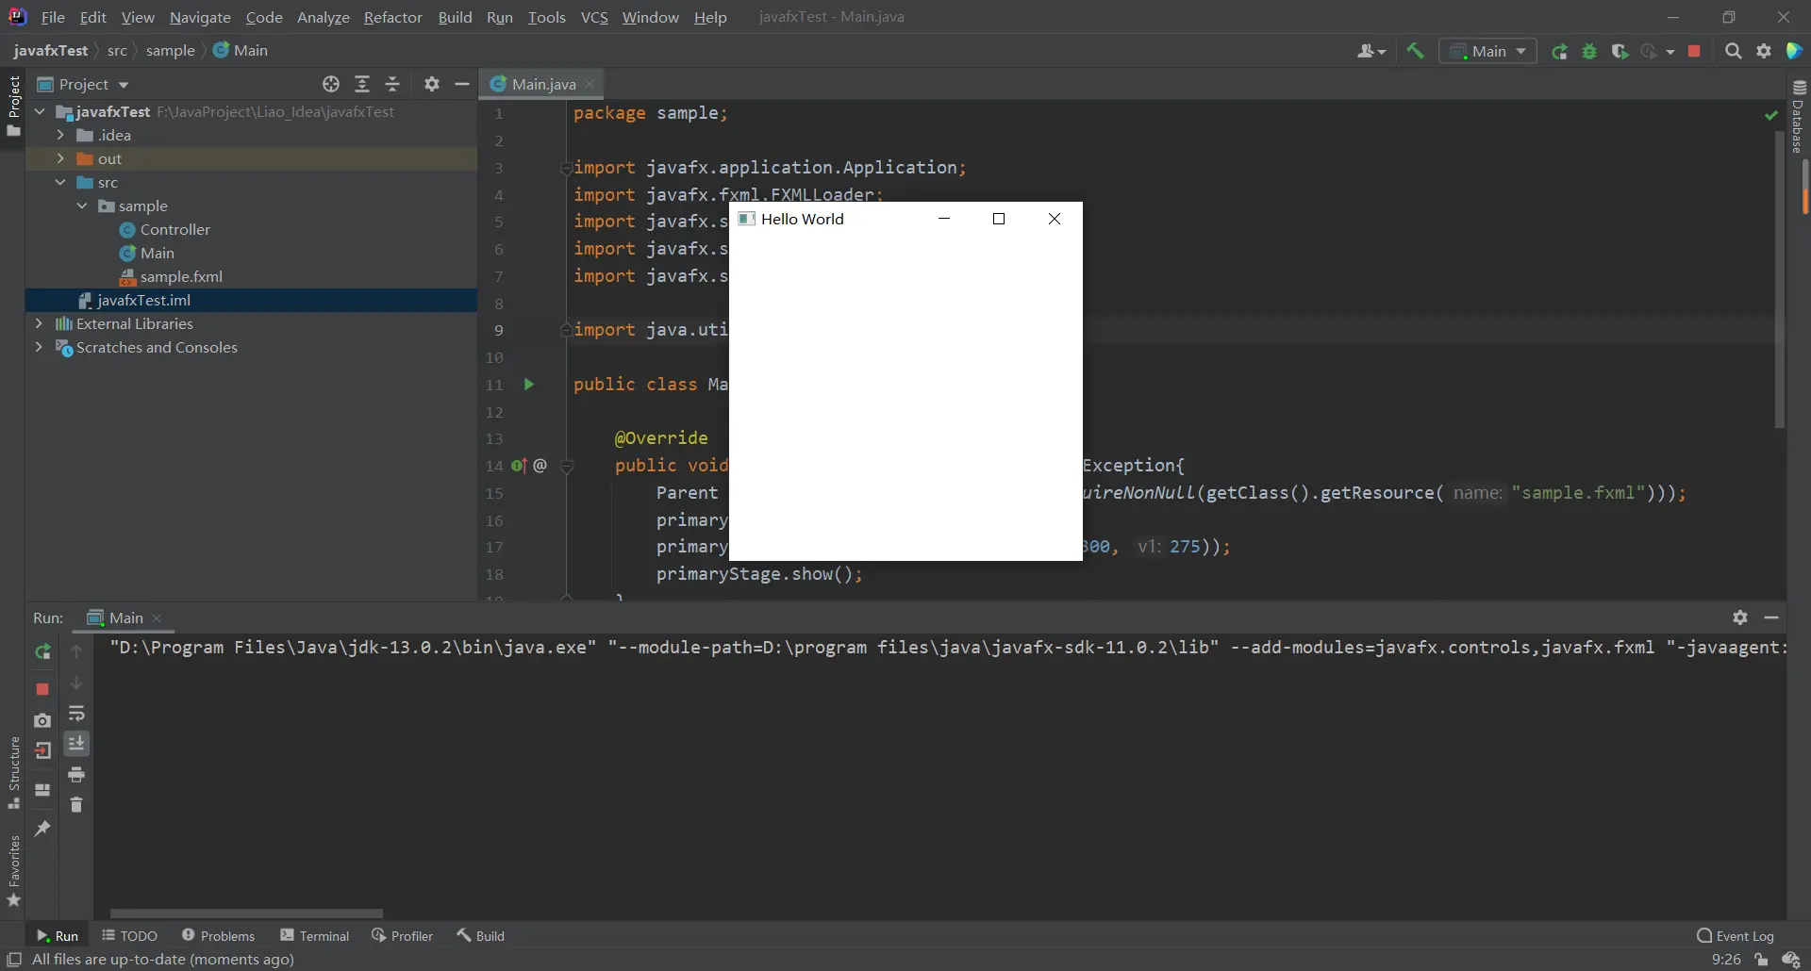The width and height of the screenshot is (1811, 971).
Task: Open the Event Log
Action: [1735, 936]
